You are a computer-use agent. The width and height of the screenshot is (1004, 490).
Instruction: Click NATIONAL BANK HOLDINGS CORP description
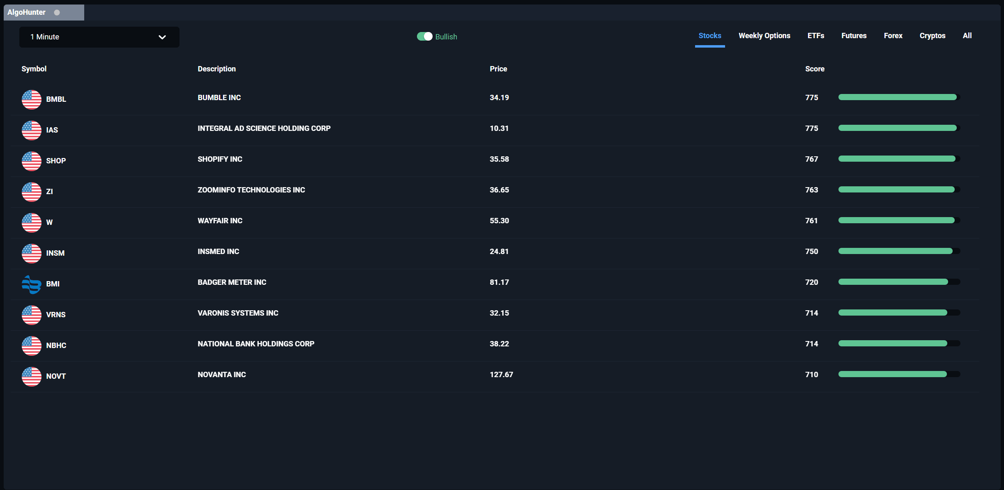point(256,343)
